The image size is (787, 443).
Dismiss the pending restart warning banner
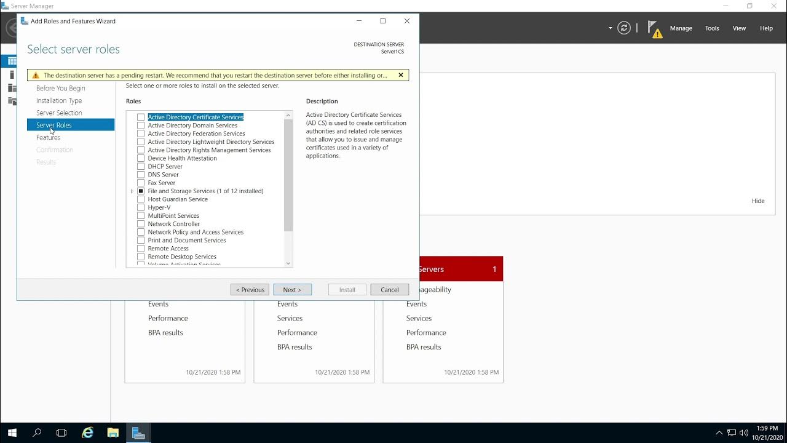tap(401, 75)
